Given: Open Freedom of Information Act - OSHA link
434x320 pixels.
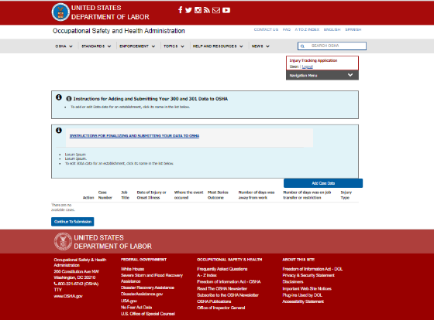Looking at the screenshot, I should (229, 281).
